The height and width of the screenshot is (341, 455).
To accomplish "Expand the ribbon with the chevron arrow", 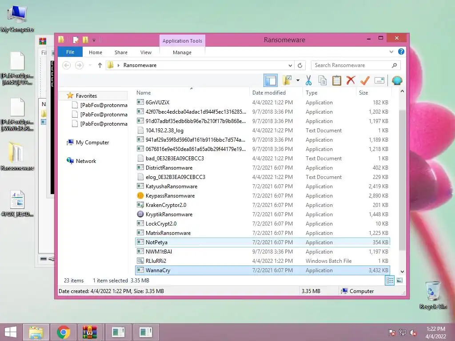I will pos(391,52).
